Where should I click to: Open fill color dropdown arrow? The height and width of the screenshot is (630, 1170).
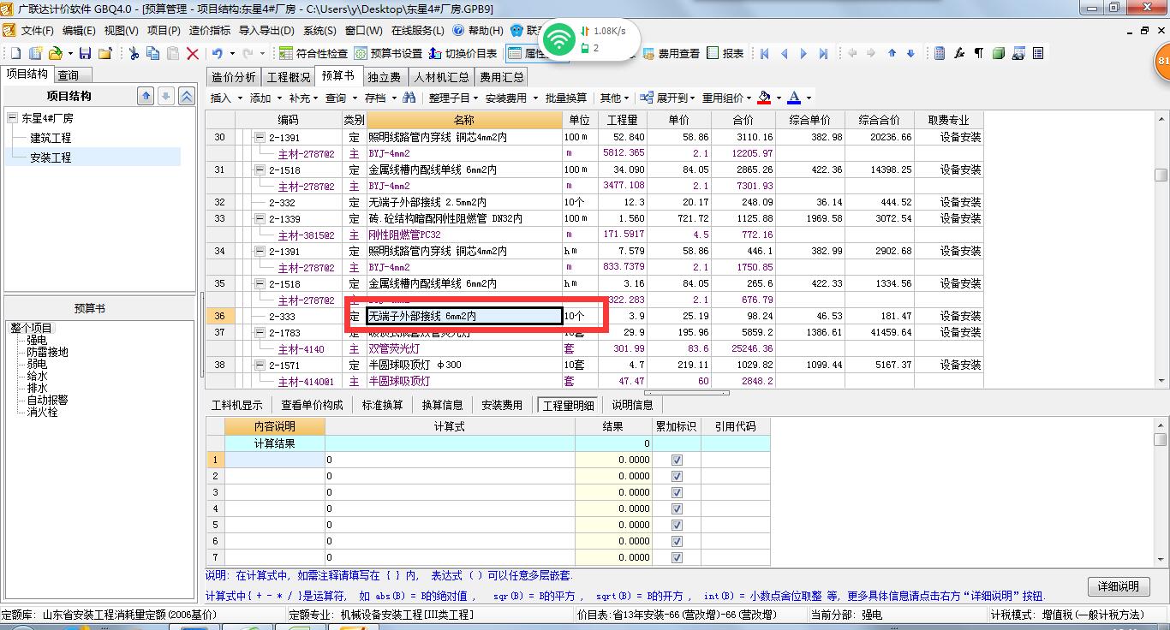778,98
